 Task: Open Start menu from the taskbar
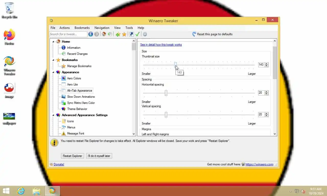point(6,191)
